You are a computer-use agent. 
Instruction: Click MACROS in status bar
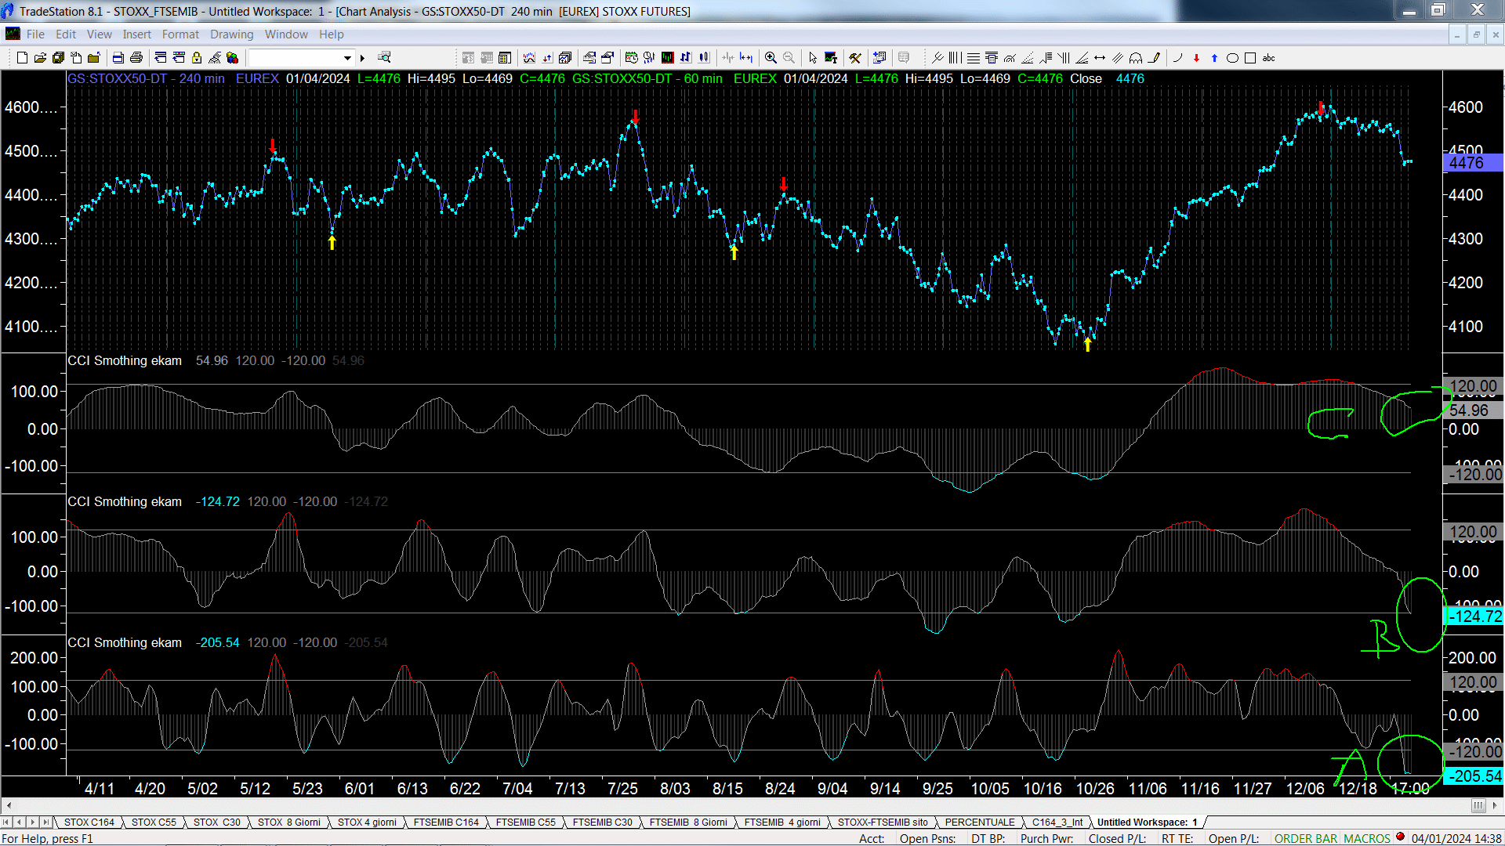point(1366,838)
